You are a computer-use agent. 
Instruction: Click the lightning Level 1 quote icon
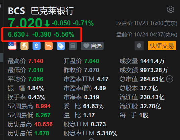pos(24,46)
